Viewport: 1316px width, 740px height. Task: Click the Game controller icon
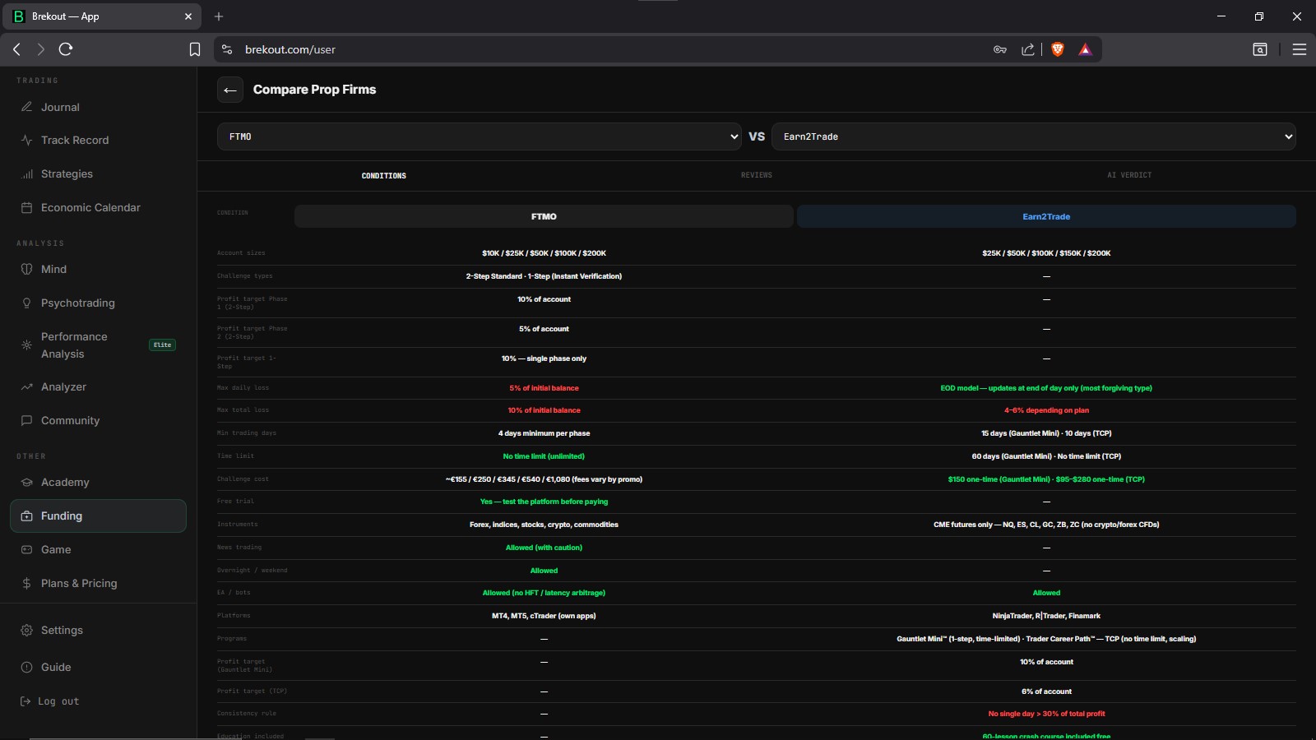tap(26, 550)
